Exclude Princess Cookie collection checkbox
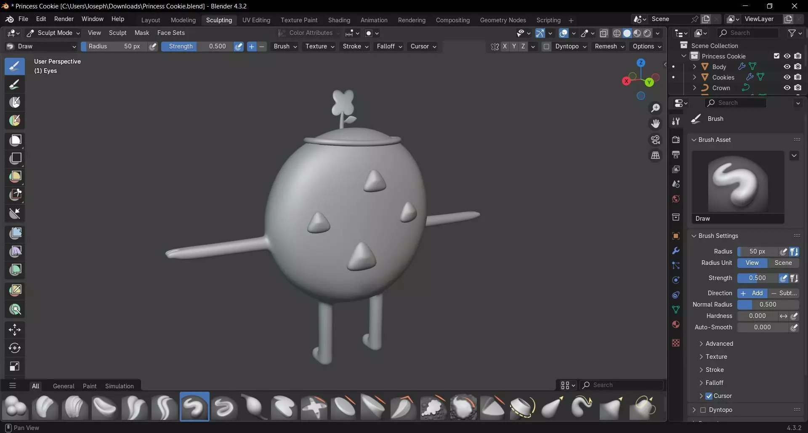Image resolution: width=808 pixels, height=433 pixels. (x=777, y=56)
